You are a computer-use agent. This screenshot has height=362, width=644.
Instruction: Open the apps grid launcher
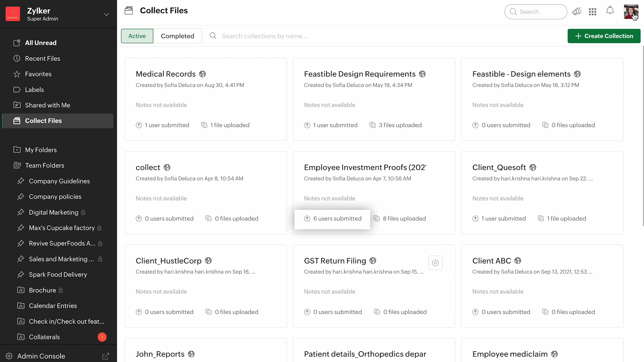(592, 12)
